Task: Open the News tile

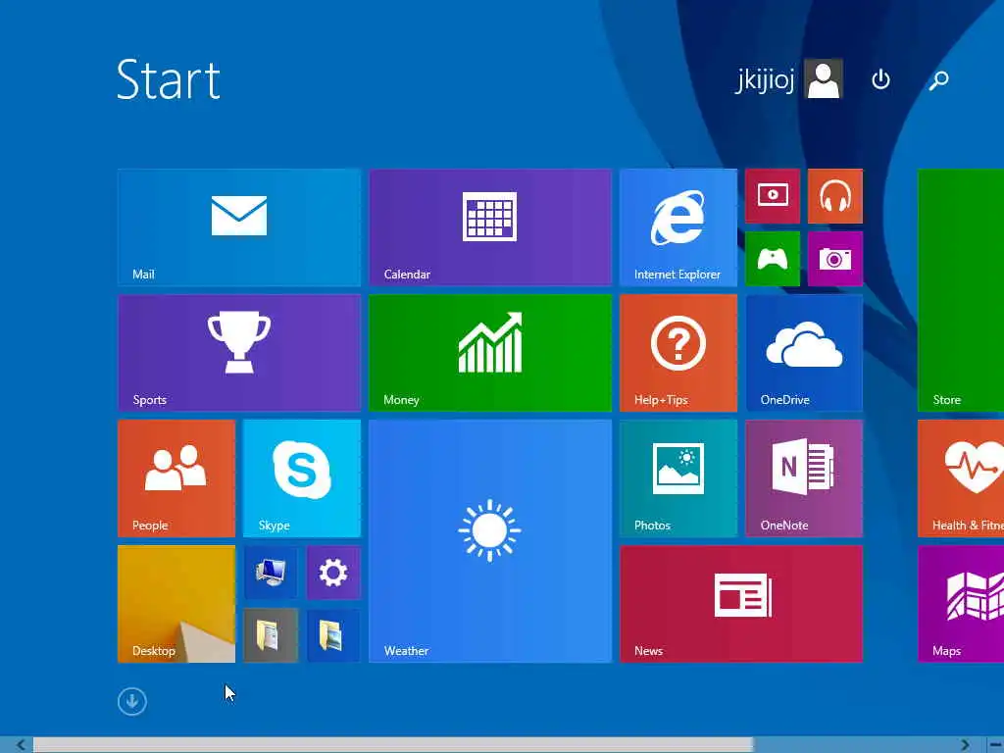Action: tap(741, 603)
